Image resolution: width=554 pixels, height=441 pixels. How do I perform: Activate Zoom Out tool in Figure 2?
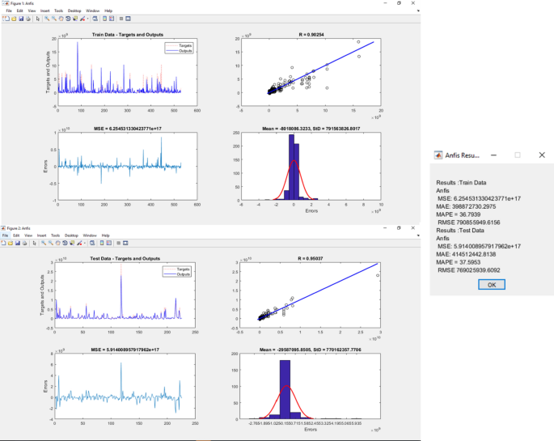coord(50,243)
